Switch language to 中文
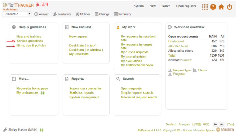This screenshot has width=242, height=136. click(206, 124)
